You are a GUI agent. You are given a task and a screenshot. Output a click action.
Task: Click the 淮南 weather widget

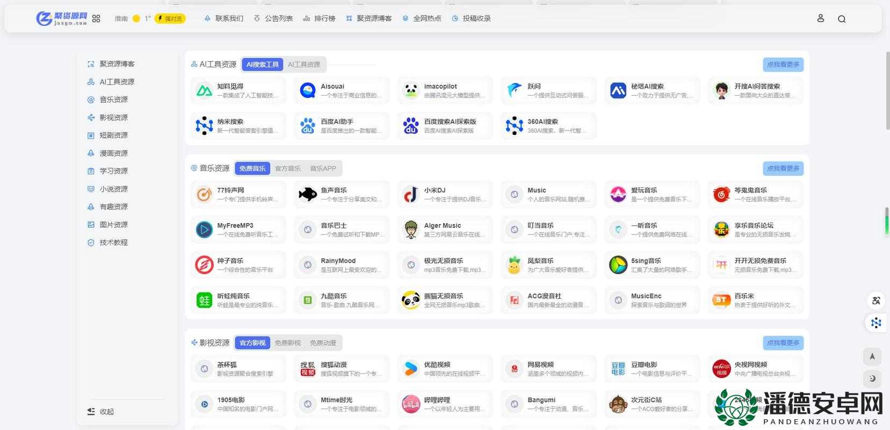point(150,18)
